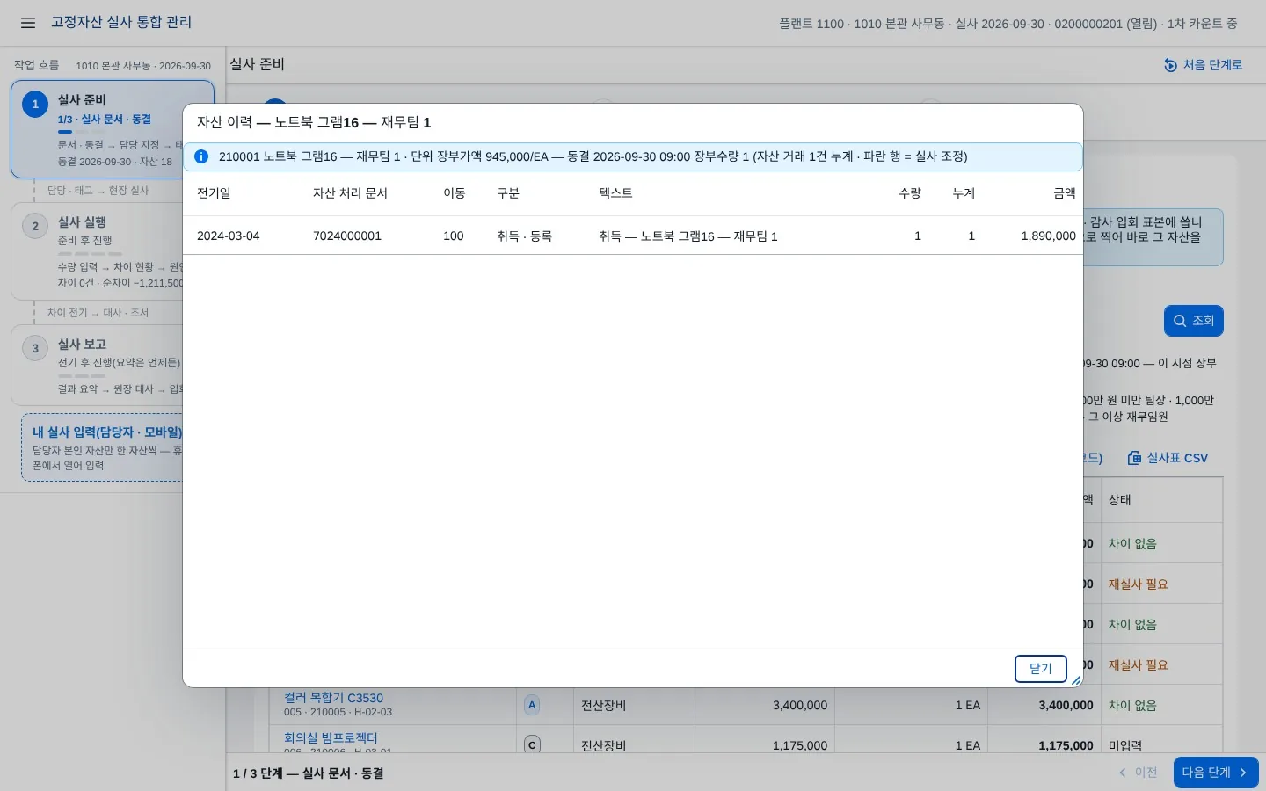This screenshot has width=1266, height=791.
Task: Click class badge C on 빔프로젝터 row
Action: click(532, 744)
